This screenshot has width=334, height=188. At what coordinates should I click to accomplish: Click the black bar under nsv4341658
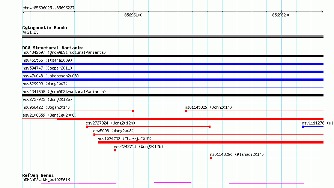pyautogui.click(x=173, y=95)
